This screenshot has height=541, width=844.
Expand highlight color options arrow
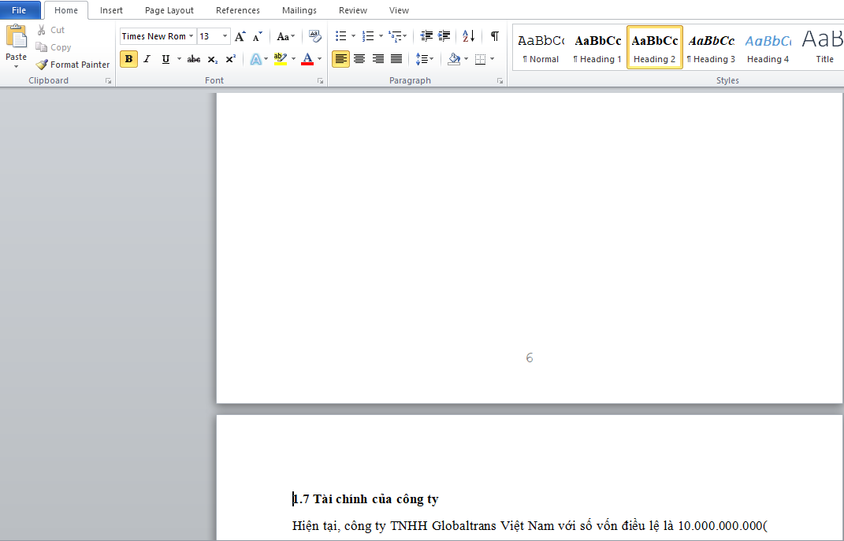click(x=293, y=59)
